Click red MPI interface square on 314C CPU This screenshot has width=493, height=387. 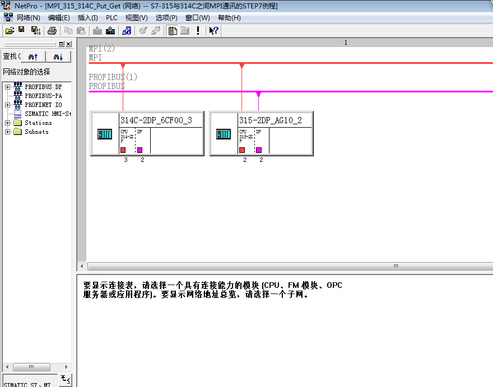[x=123, y=150]
